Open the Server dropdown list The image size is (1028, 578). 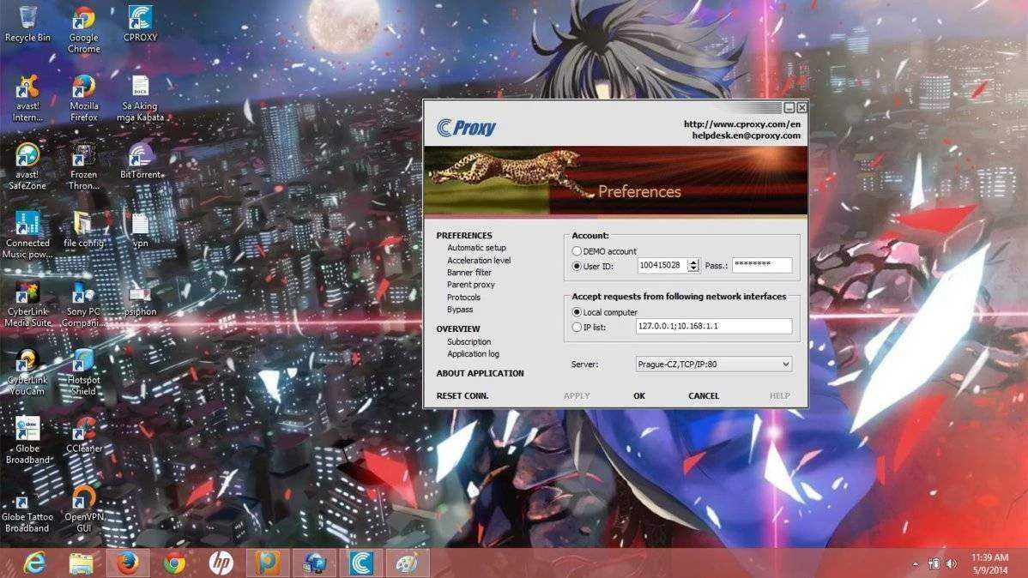[713, 364]
